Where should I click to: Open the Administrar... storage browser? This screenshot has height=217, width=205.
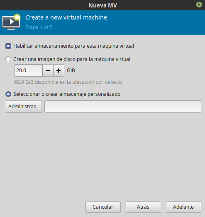point(23,107)
